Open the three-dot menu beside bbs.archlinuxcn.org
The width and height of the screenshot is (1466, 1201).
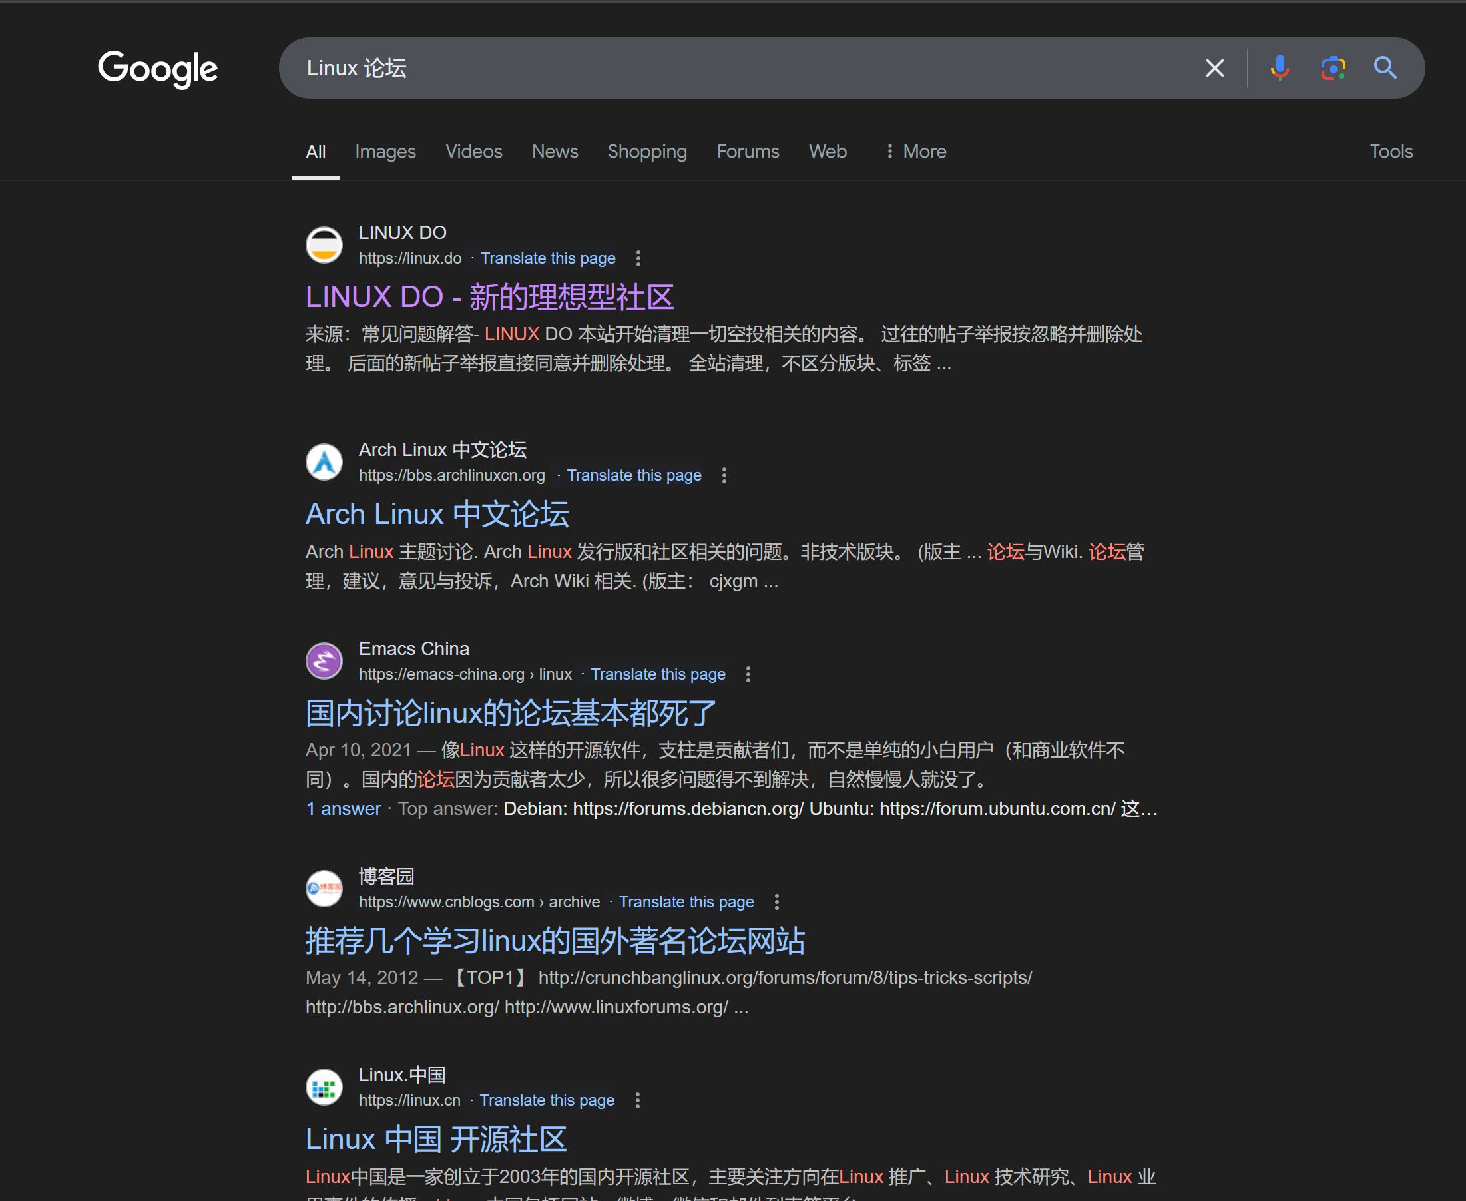[x=724, y=476]
